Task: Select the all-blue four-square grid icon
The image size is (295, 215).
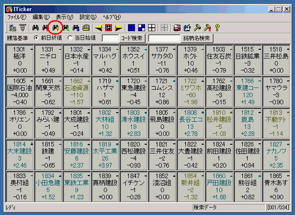Action: [x=131, y=28]
